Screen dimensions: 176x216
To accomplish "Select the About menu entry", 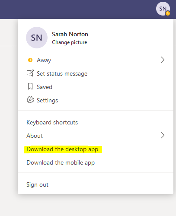I will point(35,136).
